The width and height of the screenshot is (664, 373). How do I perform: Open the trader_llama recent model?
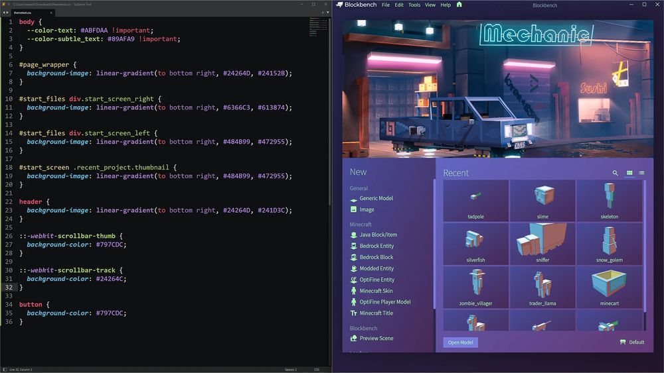[x=542, y=288]
